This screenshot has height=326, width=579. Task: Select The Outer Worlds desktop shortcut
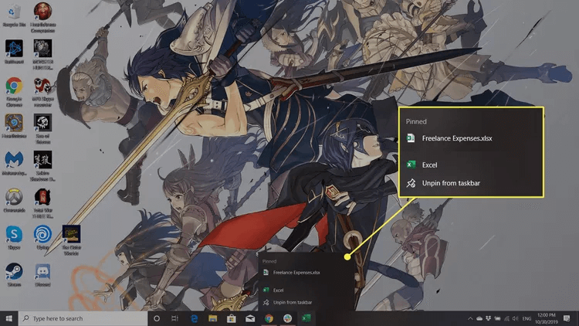pos(71,240)
